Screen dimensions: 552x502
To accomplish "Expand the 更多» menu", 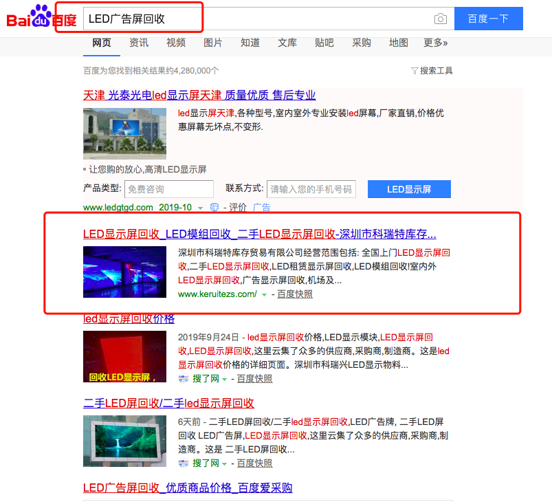I will [435, 43].
